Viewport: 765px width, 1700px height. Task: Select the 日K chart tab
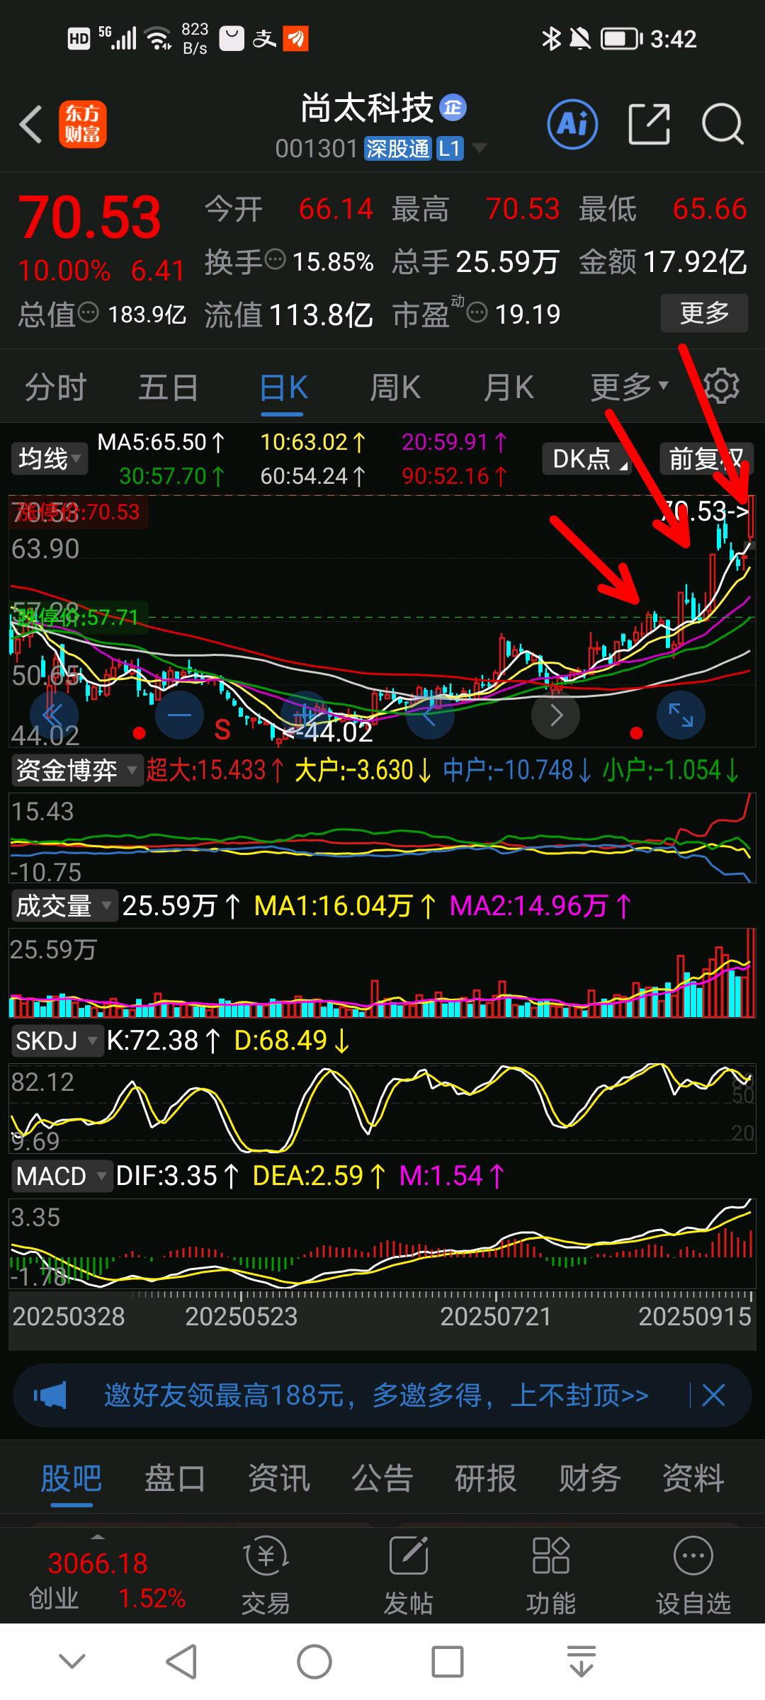coord(283,388)
